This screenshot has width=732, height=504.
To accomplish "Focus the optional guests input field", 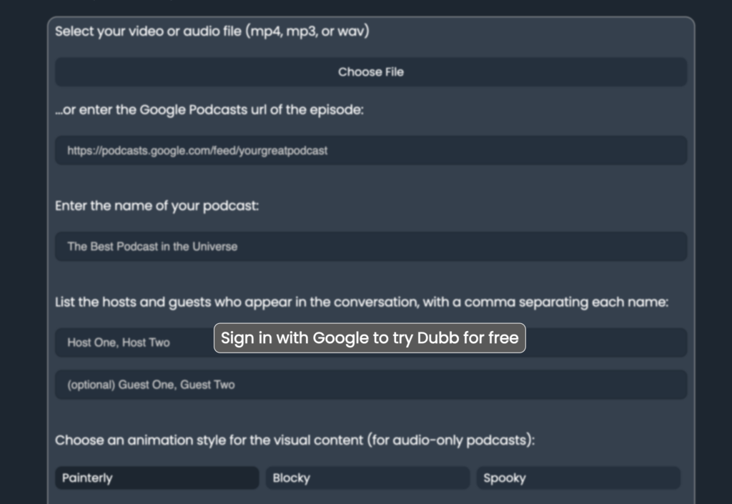I will [370, 385].
